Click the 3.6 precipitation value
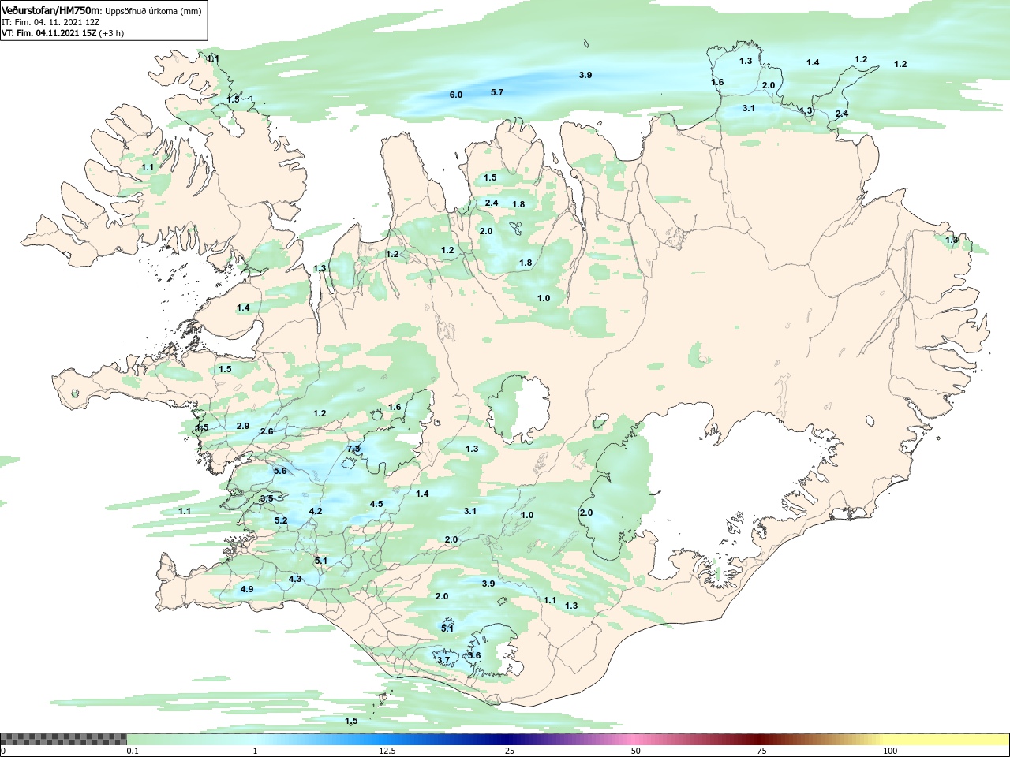 (474, 655)
